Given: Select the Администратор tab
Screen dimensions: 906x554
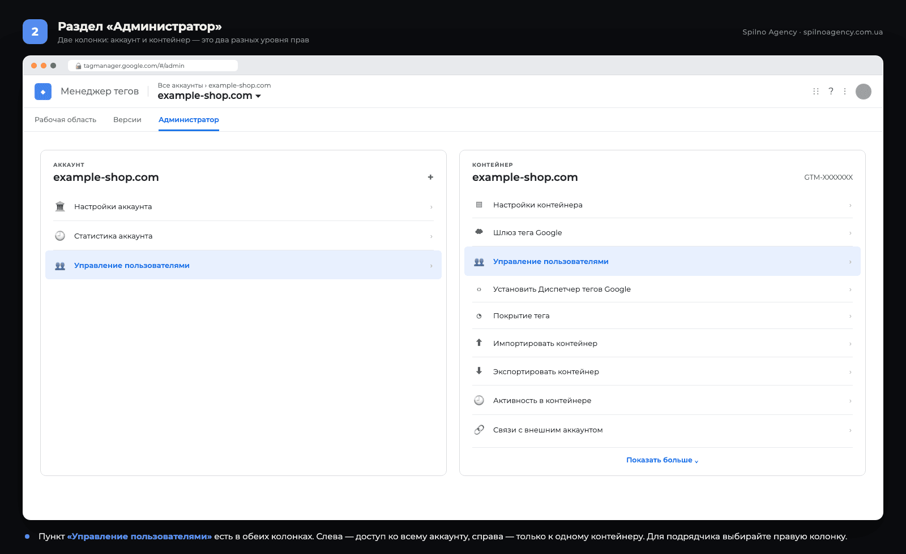Looking at the screenshot, I should point(189,120).
